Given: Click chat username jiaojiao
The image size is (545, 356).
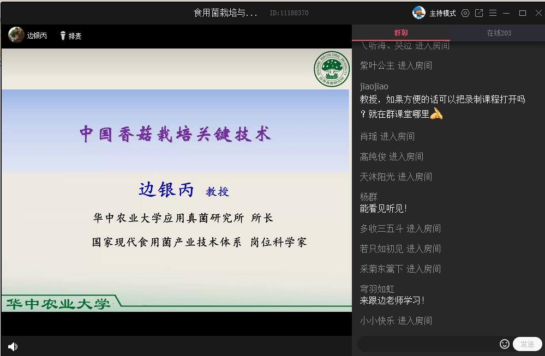Looking at the screenshot, I should [374, 87].
